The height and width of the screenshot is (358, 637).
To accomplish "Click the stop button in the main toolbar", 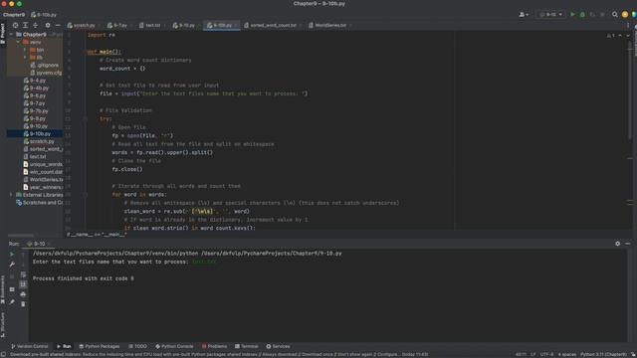I will 602,15.
